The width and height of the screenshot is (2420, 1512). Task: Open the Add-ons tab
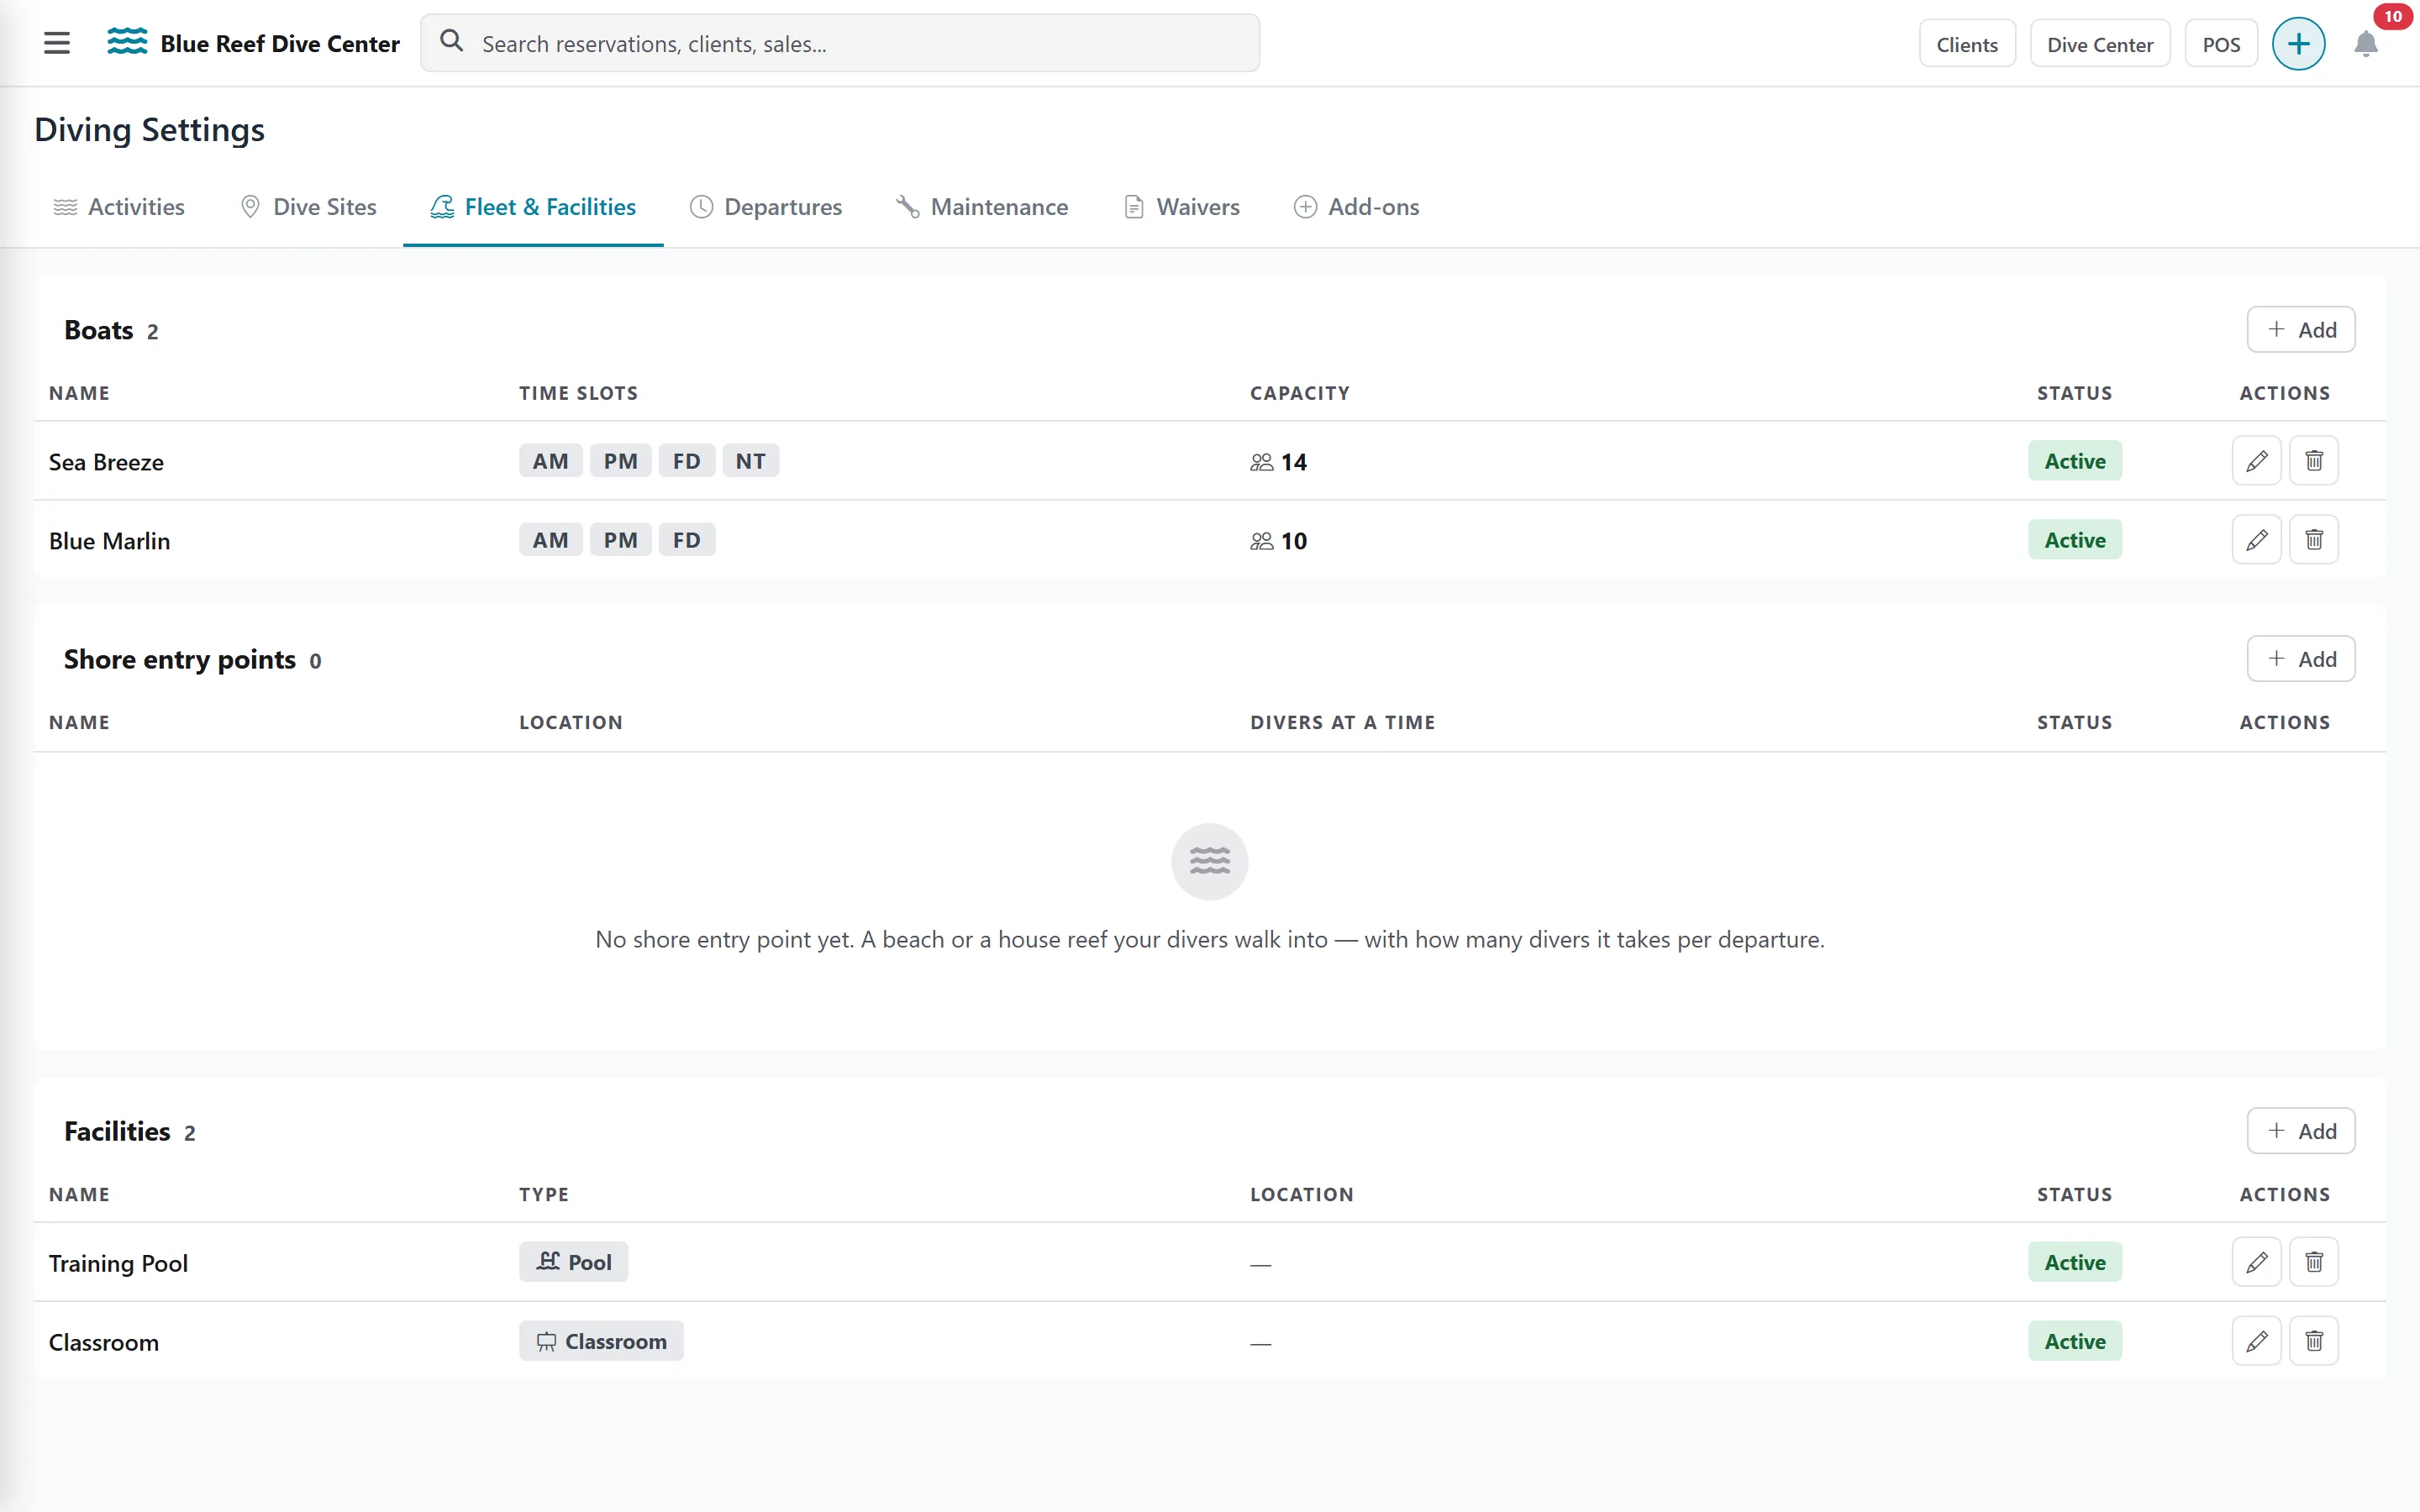(1356, 207)
